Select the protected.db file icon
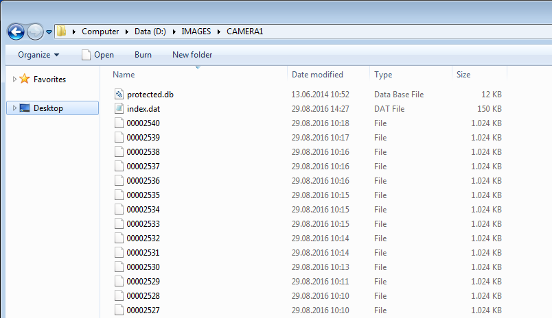Viewport: 552px width, 318px height. pos(119,95)
